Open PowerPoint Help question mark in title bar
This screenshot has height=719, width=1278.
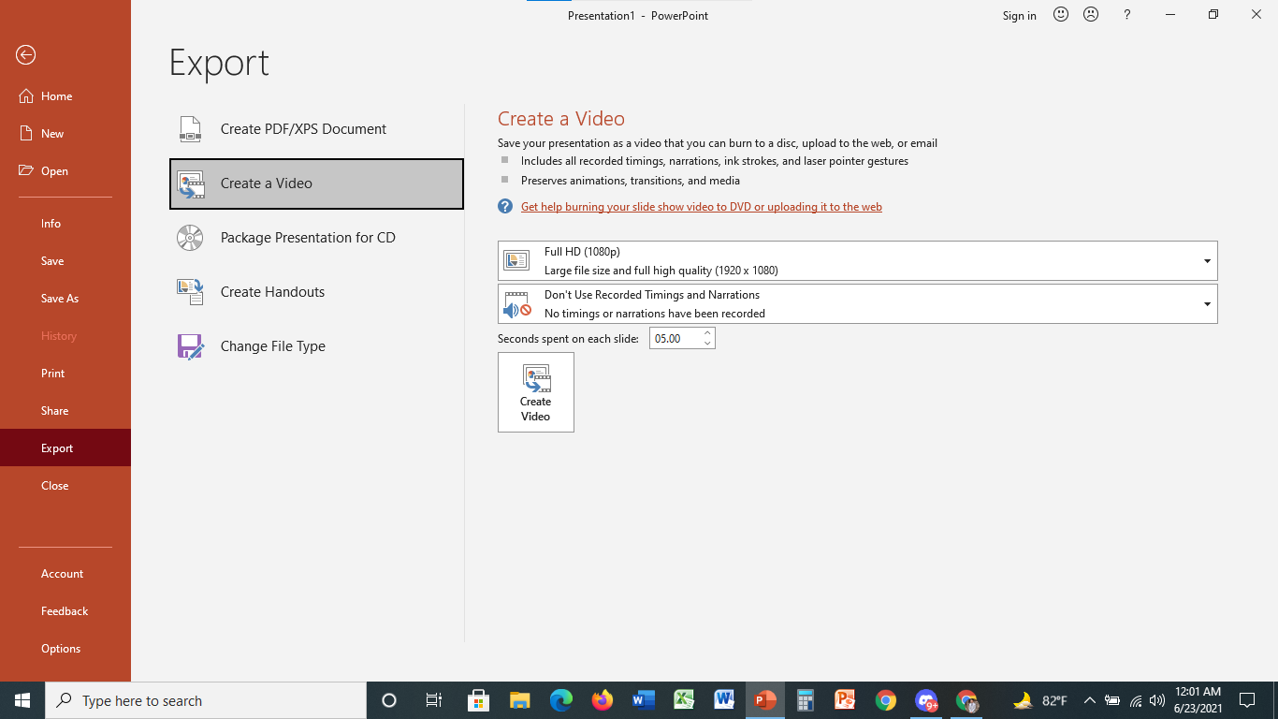pos(1127,15)
